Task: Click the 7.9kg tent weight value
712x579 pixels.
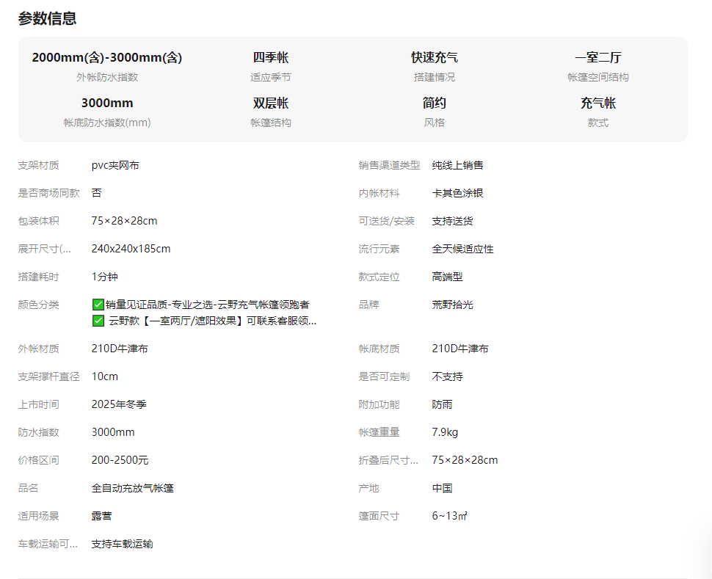Action: point(445,432)
